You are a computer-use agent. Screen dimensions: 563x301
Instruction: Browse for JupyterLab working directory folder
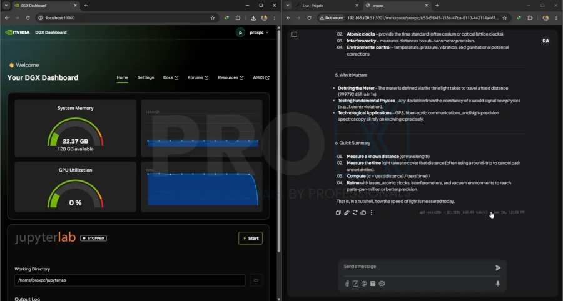click(x=256, y=280)
